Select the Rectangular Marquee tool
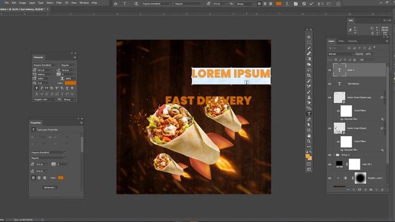Image resolution: width=395 pixels, height=222 pixels. [309, 43]
